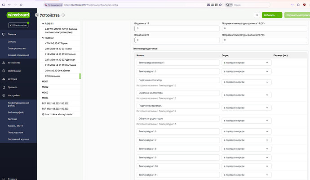Click the gear icon beside Настройки wb-mqtt-serial
Image resolution: width=310 pixels, height=180 pixels.
click(43, 114)
